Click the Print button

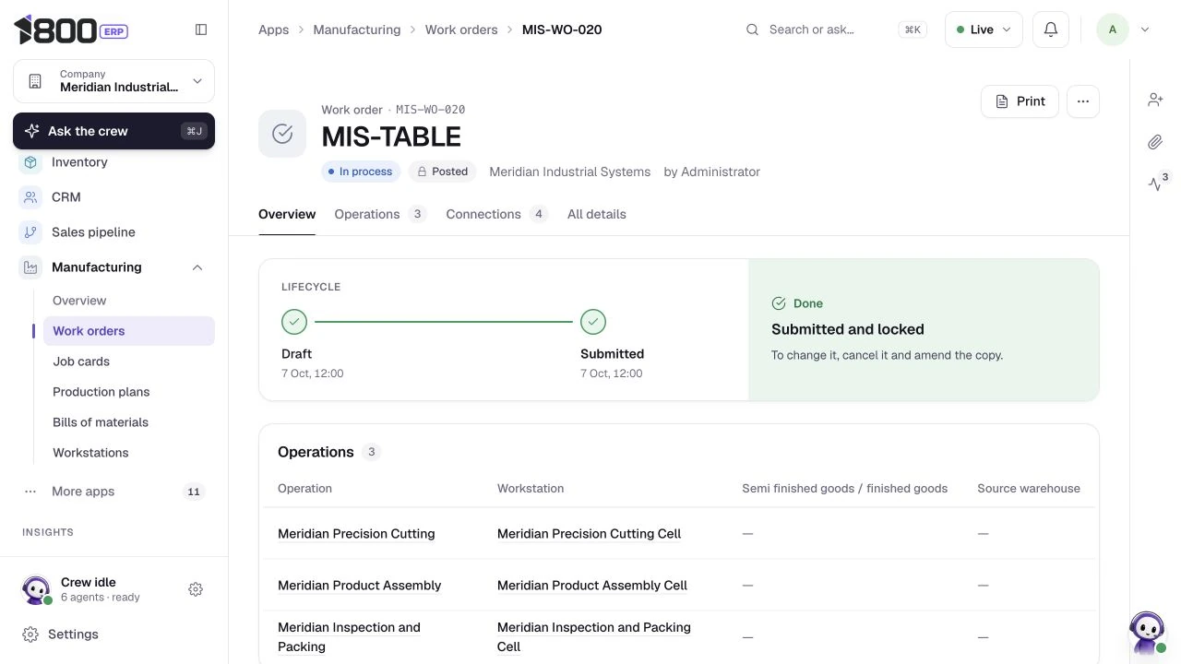click(x=1020, y=101)
